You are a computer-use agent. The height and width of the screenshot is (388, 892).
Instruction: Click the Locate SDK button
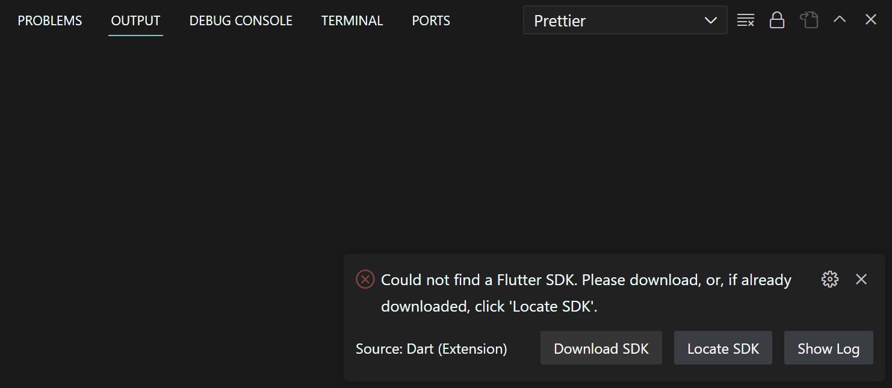point(723,348)
